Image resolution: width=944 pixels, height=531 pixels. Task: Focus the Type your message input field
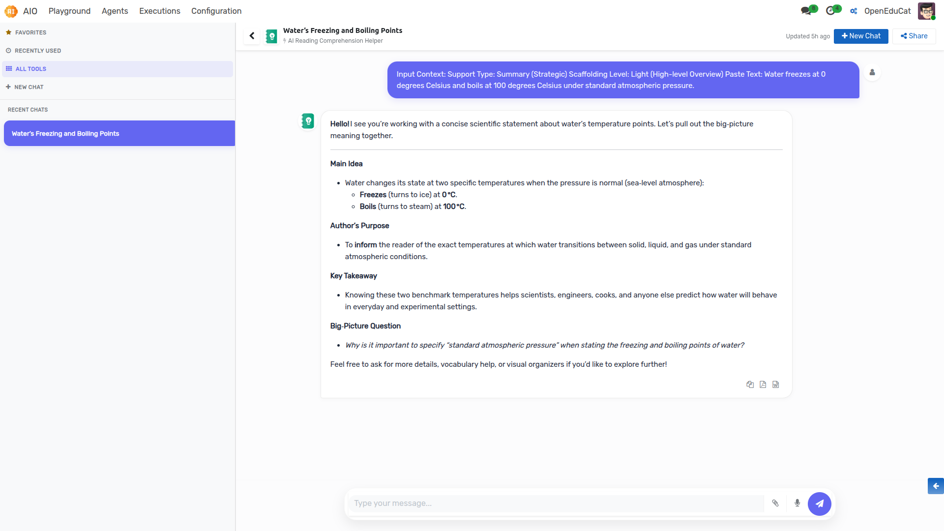(557, 503)
